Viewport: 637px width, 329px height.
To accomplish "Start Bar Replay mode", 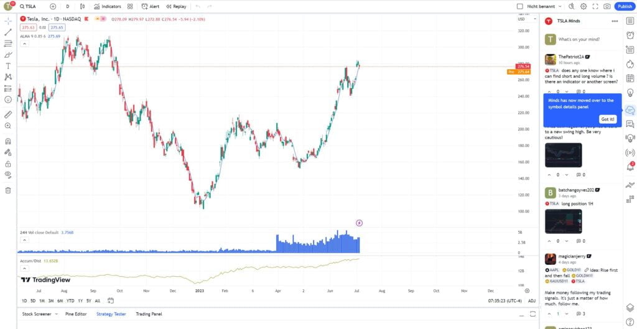I will click(175, 6).
